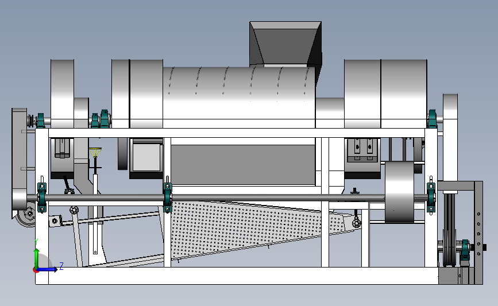Image resolution: width=498 pixels, height=306 pixels.
Task: Select the dark feed hopper on top
Action: (285, 44)
